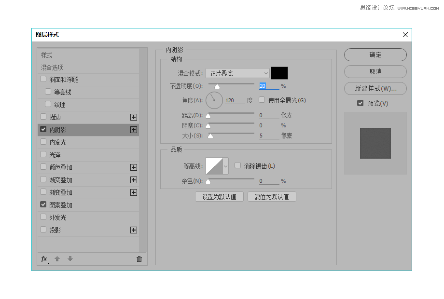Screen dimensions: 444x299
Task: Enable the 投影 checkbox
Action: point(43,230)
